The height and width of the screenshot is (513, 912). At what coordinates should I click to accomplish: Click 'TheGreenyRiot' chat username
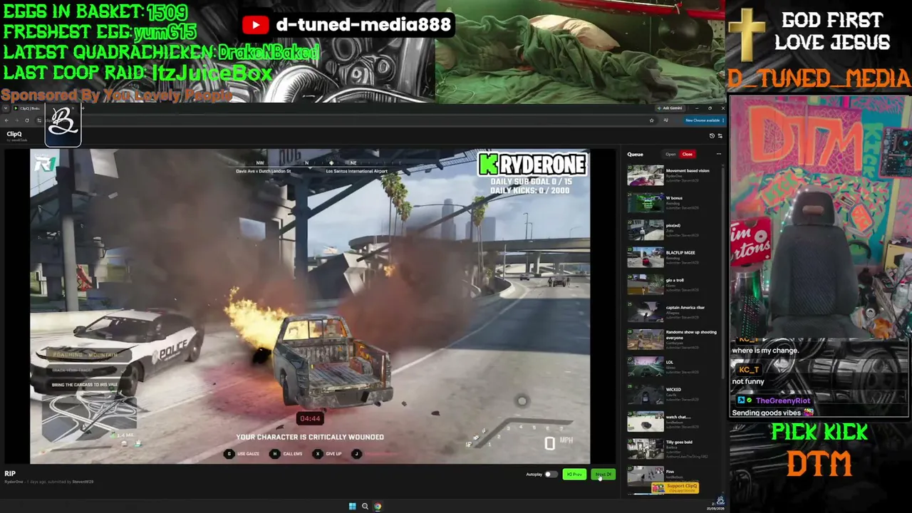pyautogui.click(x=782, y=401)
